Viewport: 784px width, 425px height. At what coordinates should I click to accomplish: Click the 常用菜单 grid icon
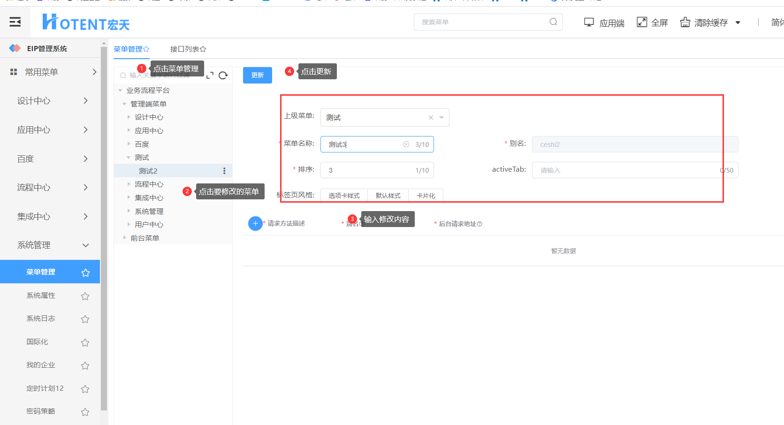pyautogui.click(x=14, y=72)
